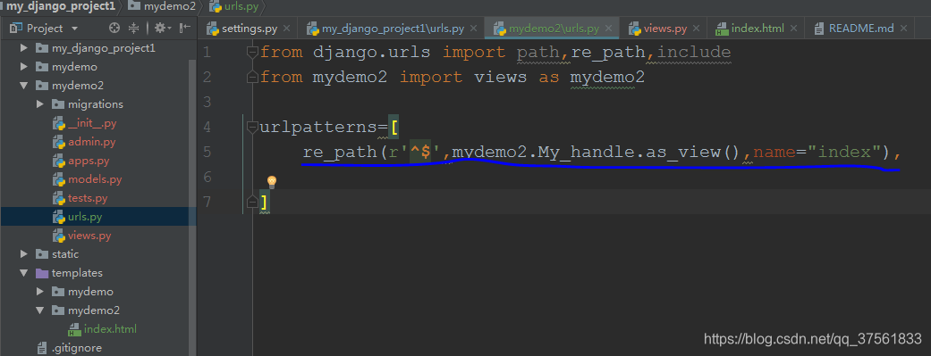
Task: Select the mydemo2\urls.py tab
Action: pos(553,29)
